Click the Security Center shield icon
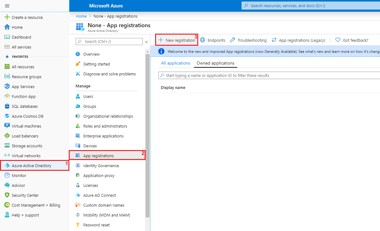The height and width of the screenshot is (231, 380). pyautogui.click(x=7, y=195)
